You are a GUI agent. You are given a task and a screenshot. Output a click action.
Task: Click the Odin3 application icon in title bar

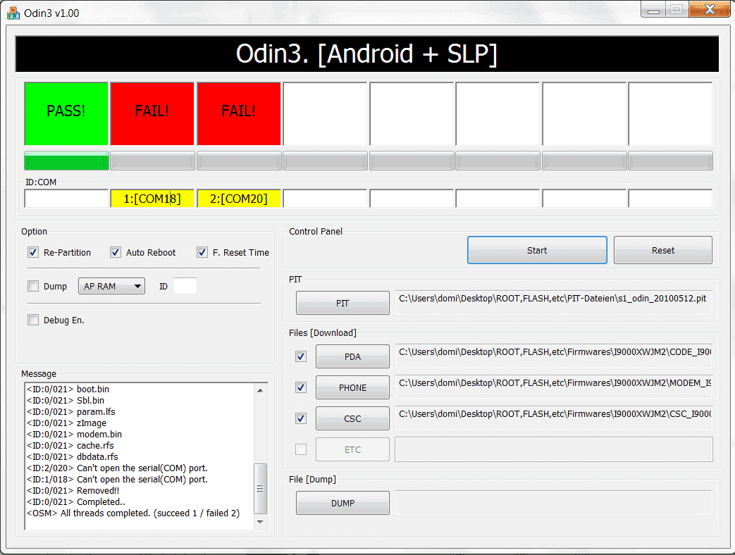[13, 13]
